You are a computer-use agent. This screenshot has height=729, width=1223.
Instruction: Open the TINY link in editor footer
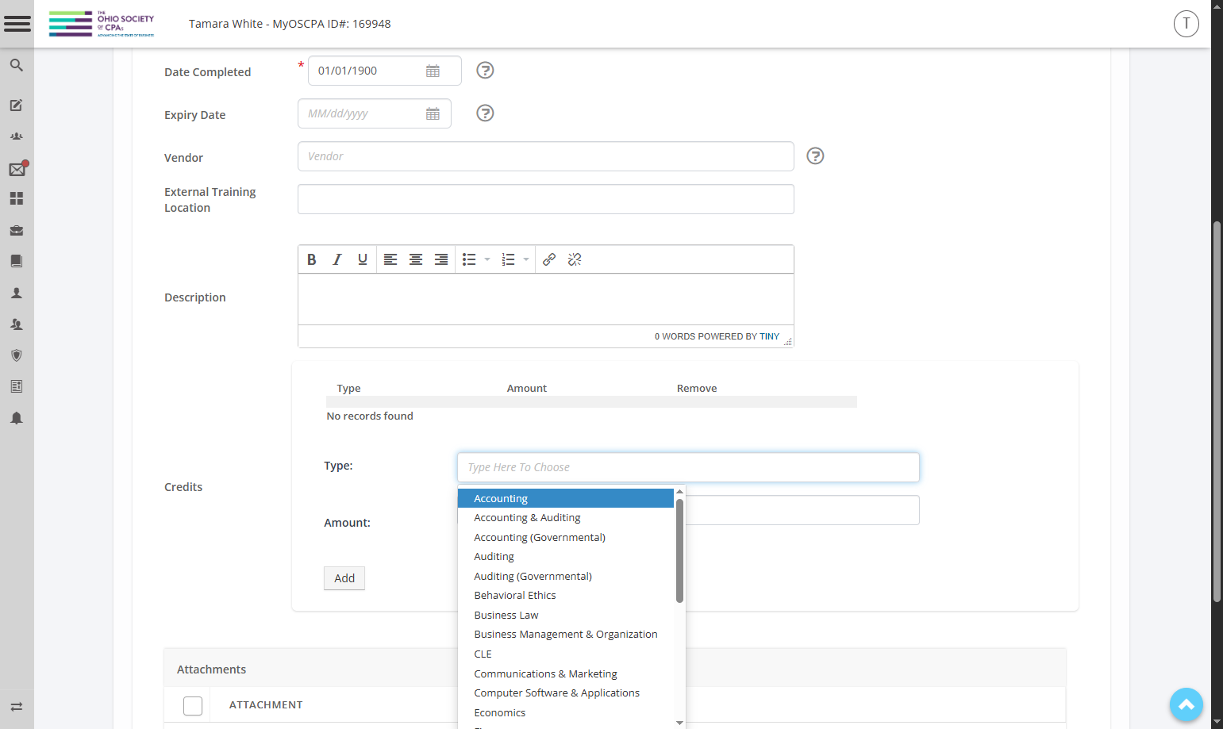click(x=769, y=336)
